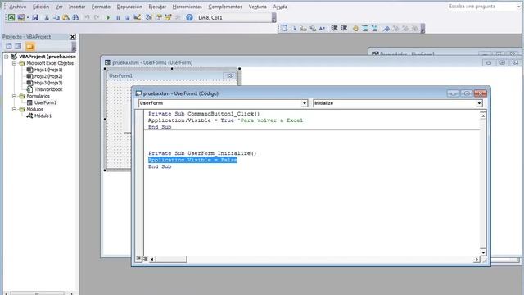Open the Archivo menu
Screen dimensions: 524x295
[x=18, y=7]
